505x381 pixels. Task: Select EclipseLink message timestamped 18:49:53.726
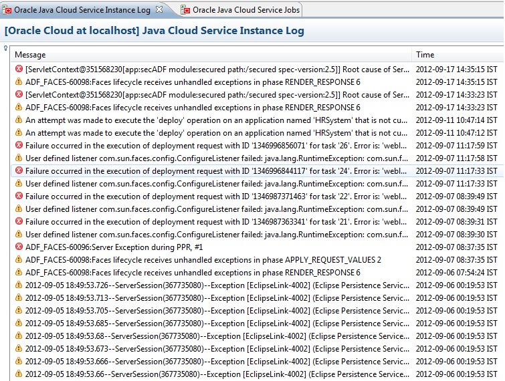[x=217, y=285]
